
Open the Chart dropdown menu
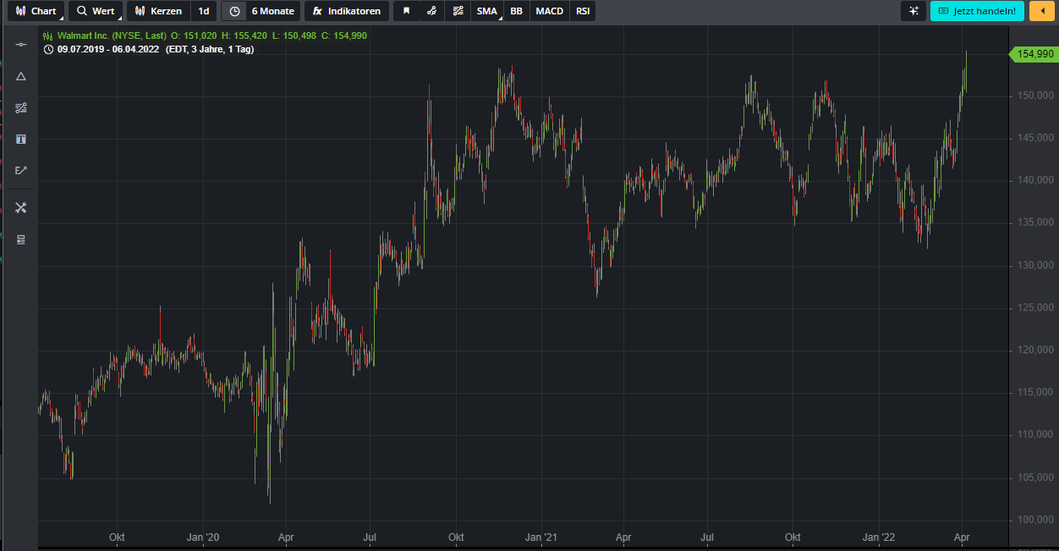36,11
